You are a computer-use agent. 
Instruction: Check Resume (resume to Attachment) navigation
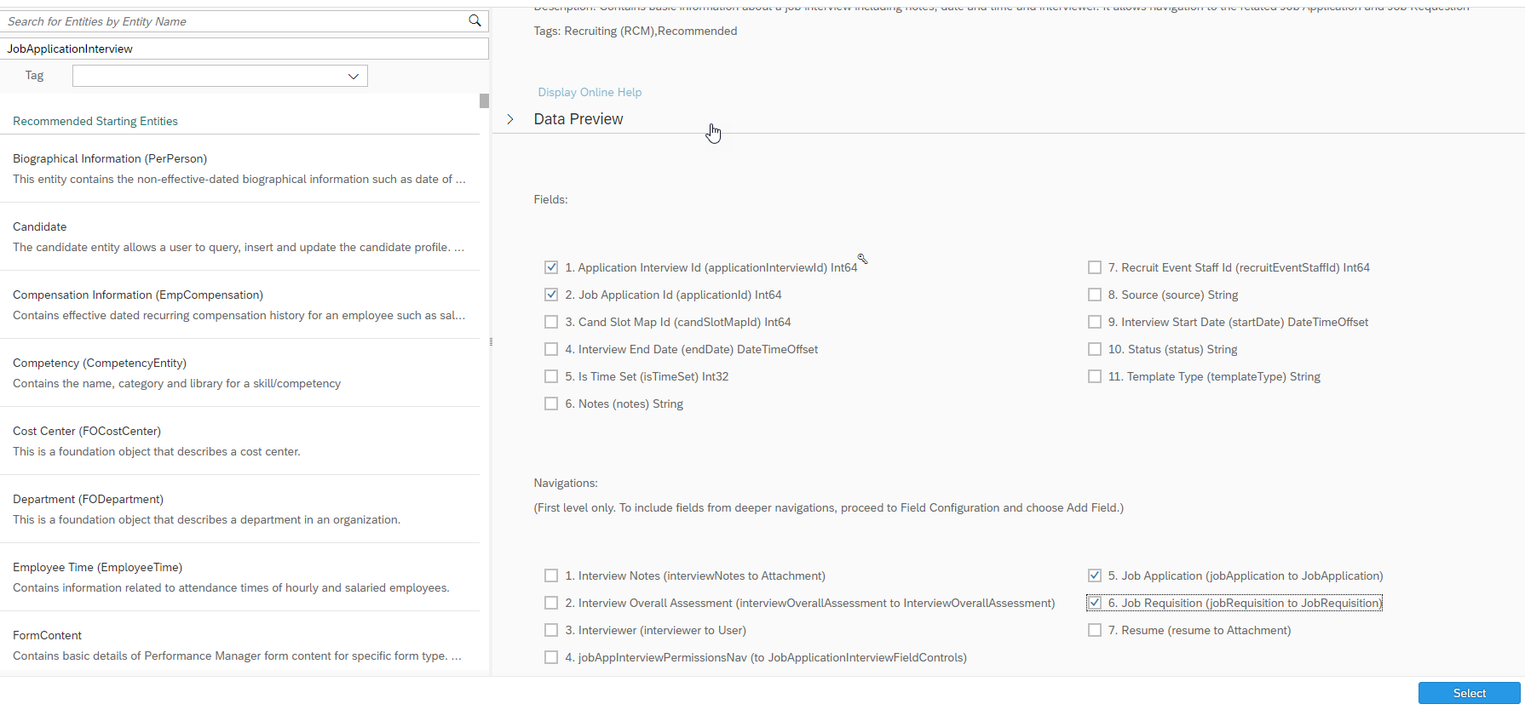pos(1095,630)
